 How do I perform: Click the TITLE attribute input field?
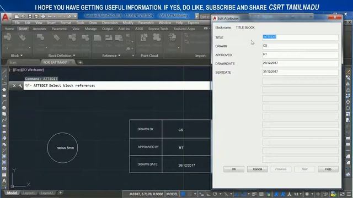pyautogui.click(x=300, y=37)
